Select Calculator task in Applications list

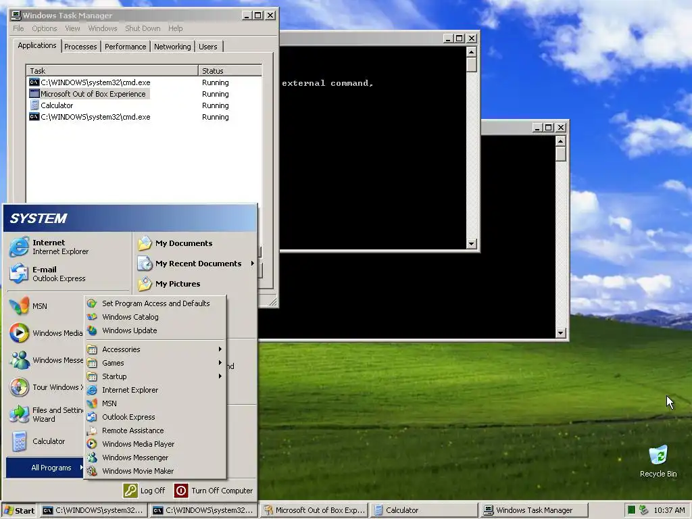click(x=144, y=105)
